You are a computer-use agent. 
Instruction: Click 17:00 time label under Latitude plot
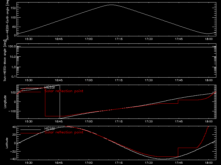click(x=89, y=163)
